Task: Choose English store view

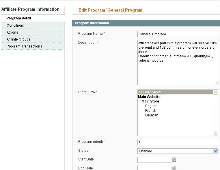Action: [x=151, y=106]
